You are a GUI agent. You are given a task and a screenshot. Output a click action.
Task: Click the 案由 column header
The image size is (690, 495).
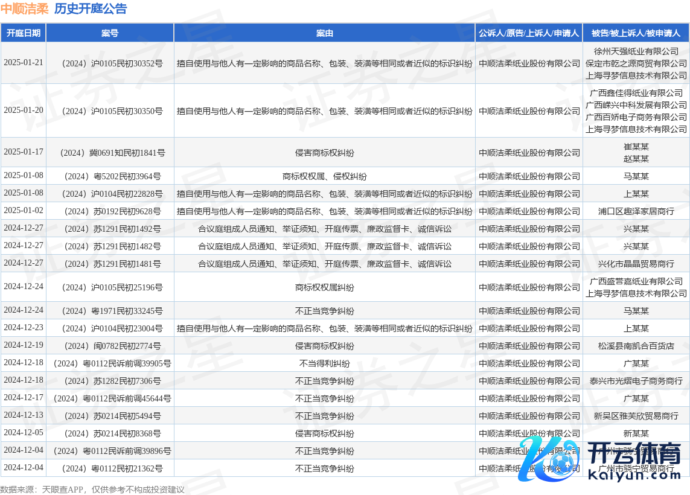pos(324,33)
